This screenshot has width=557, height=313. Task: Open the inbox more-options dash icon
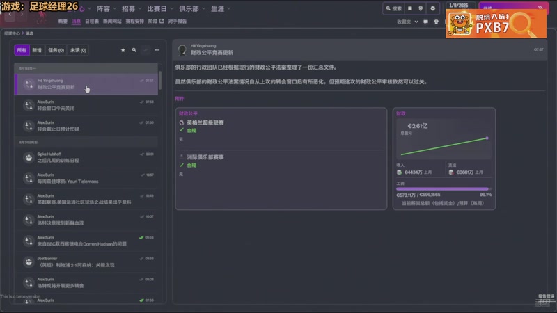(x=157, y=50)
